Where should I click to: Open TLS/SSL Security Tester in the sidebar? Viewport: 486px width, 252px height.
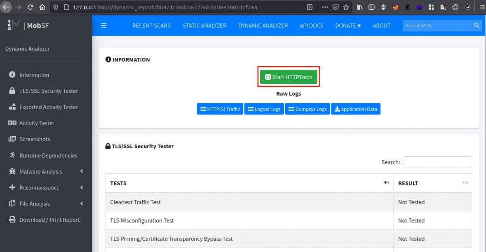[x=48, y=91]
